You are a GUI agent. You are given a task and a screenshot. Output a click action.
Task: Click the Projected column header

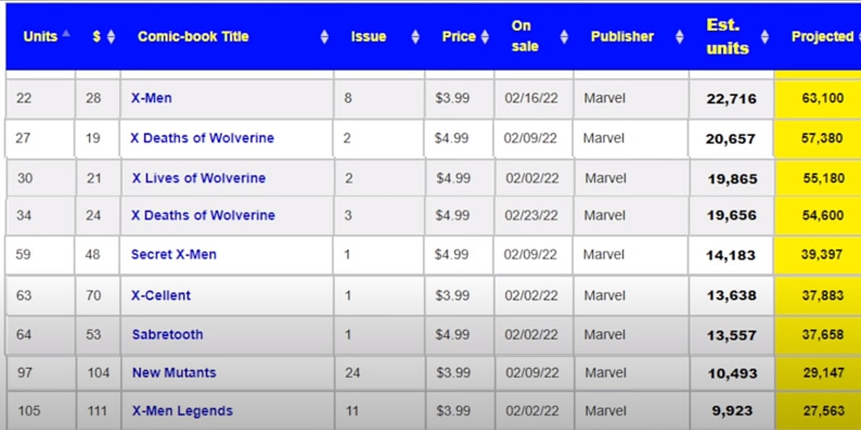click(822, 36)
